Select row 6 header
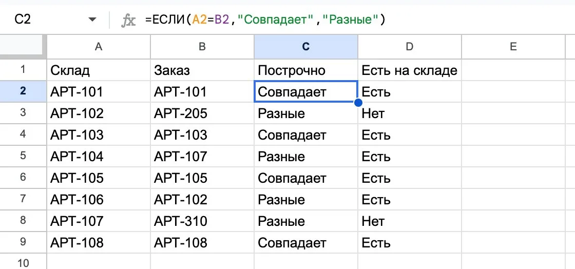The width and height of the screenshot is (575, 269). [24, 178]
